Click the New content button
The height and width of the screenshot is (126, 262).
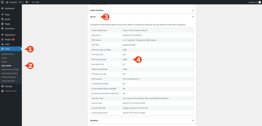click(36, 2)
